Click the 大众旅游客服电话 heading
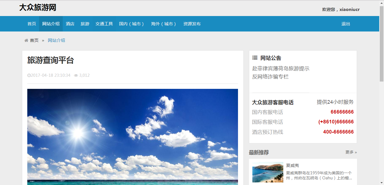Image resolution: width=384 pixels, height=185 pixels. (x=273, y=102)
